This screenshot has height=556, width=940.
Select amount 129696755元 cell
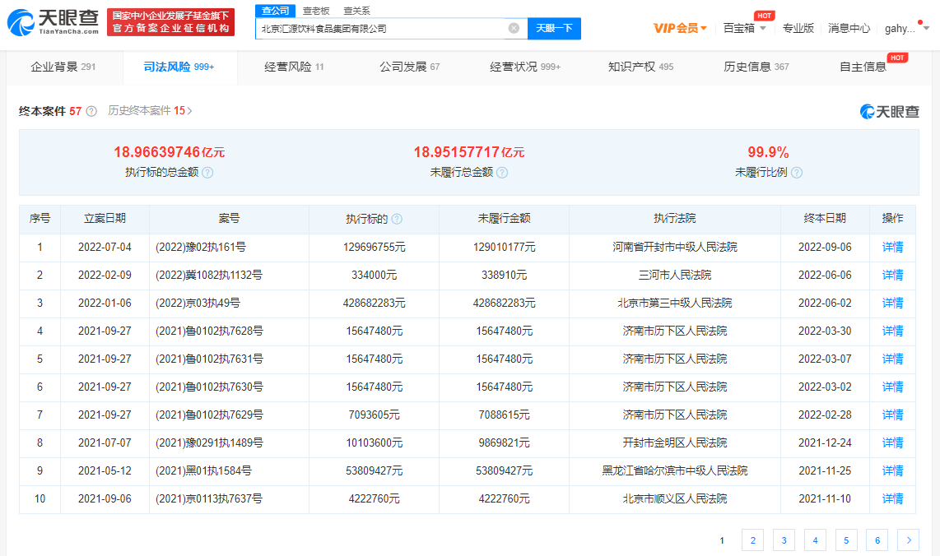click(374, 247)
